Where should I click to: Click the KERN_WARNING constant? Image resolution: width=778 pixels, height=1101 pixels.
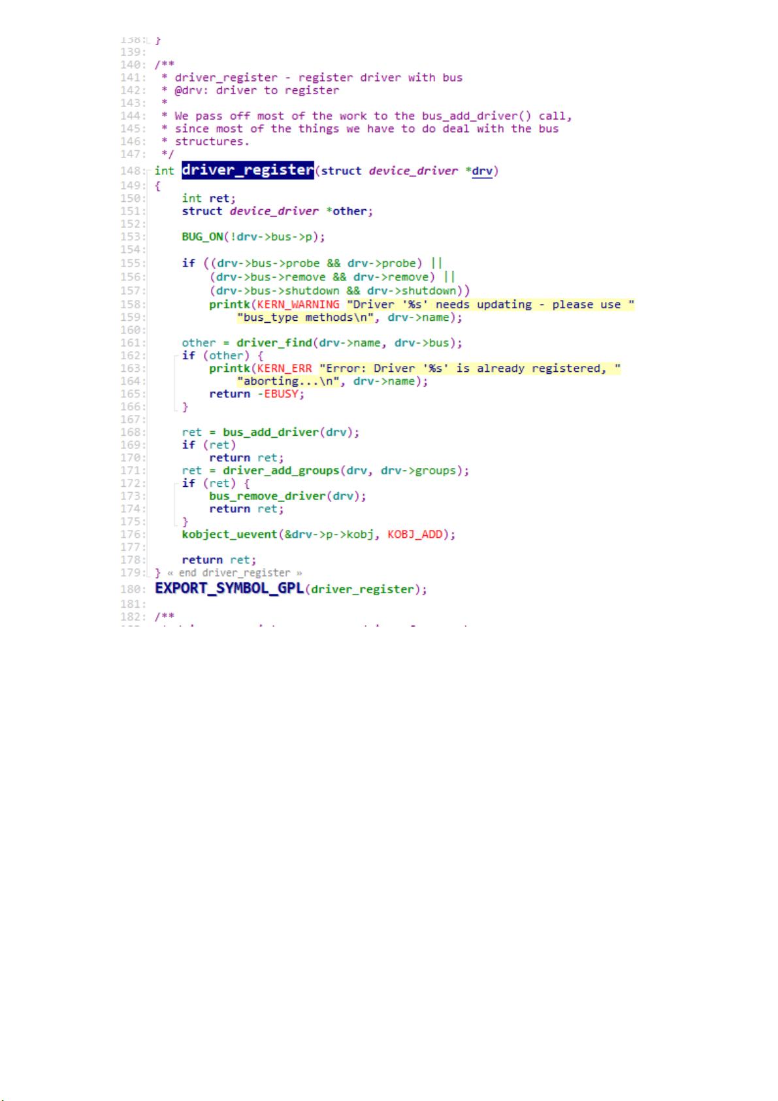(x=298, y=304)
